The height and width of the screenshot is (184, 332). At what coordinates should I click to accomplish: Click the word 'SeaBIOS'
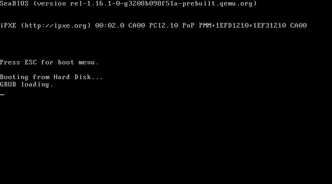(x=14, y=4)
